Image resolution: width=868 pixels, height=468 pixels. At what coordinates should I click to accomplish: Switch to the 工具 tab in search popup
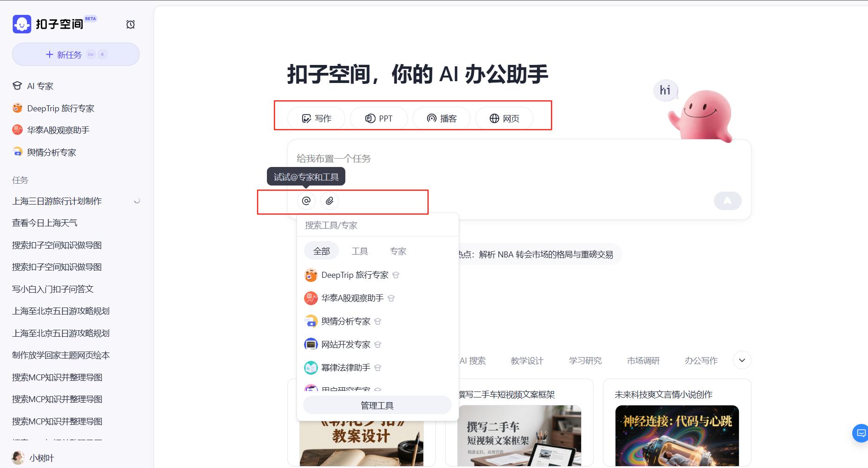[360, 251]
